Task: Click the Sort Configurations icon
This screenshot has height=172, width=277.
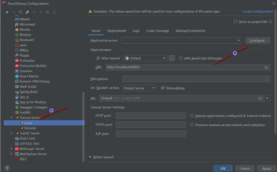Action: coord(54,12)
